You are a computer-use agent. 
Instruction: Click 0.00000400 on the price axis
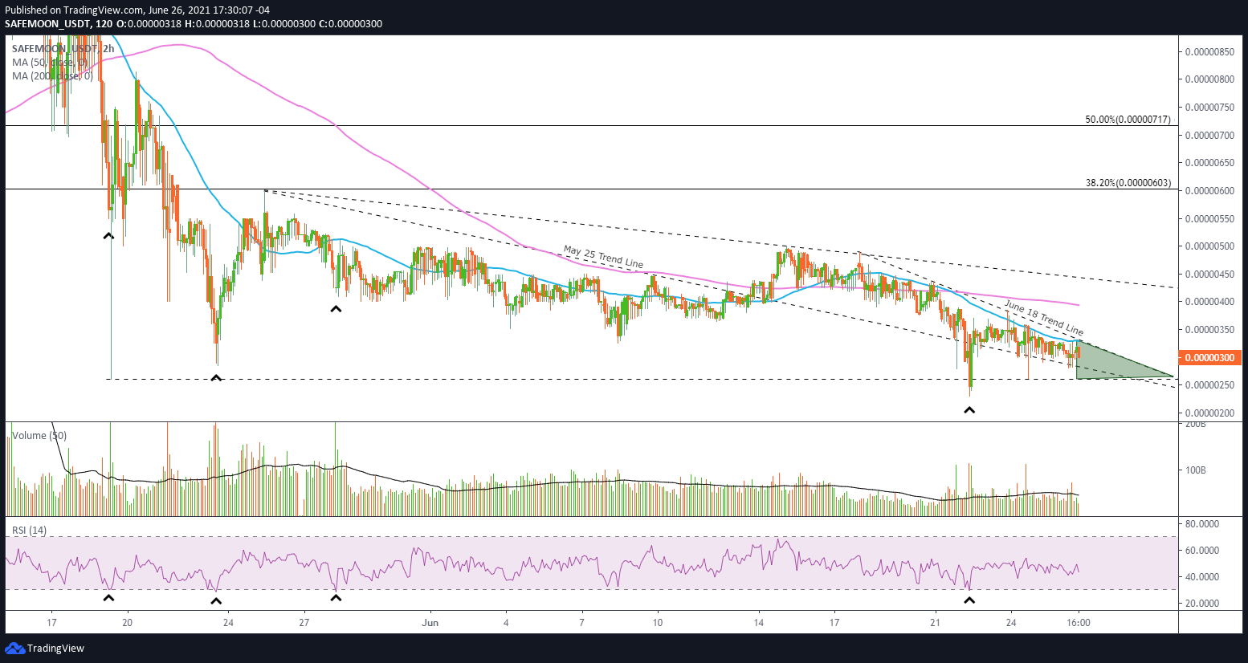click(x=1209, y=302)
